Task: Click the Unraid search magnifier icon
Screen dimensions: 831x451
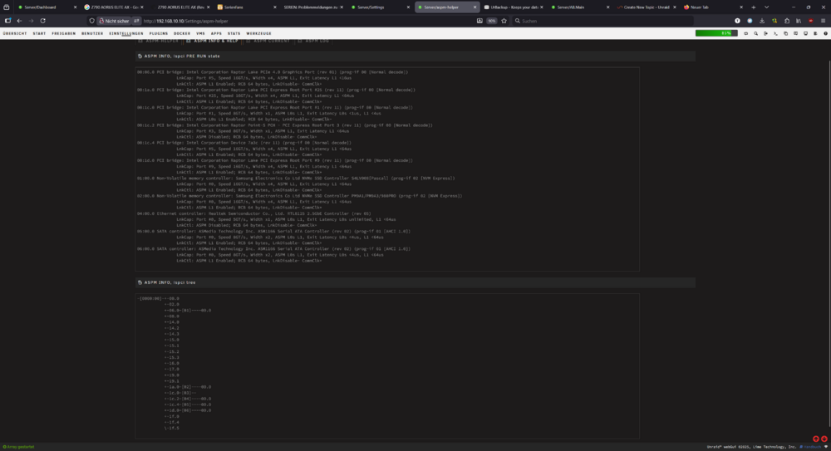Action: click(x=755, y=33)
